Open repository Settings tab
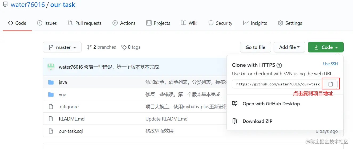This screenshot has width=353, height=149. click(x=290, y=23)
